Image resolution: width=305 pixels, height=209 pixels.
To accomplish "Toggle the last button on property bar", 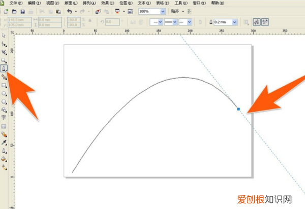I will 265,22.
